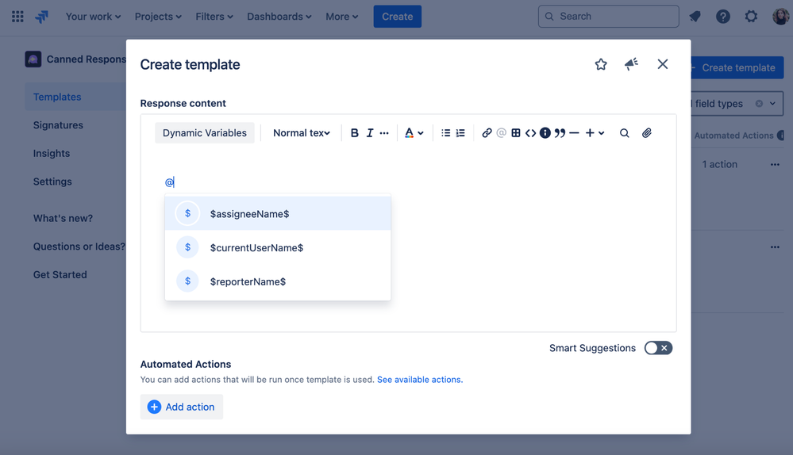This screenshot has width=793, height=455.
Task: Click the Dynamic Variables button
Action: [204, 133]
